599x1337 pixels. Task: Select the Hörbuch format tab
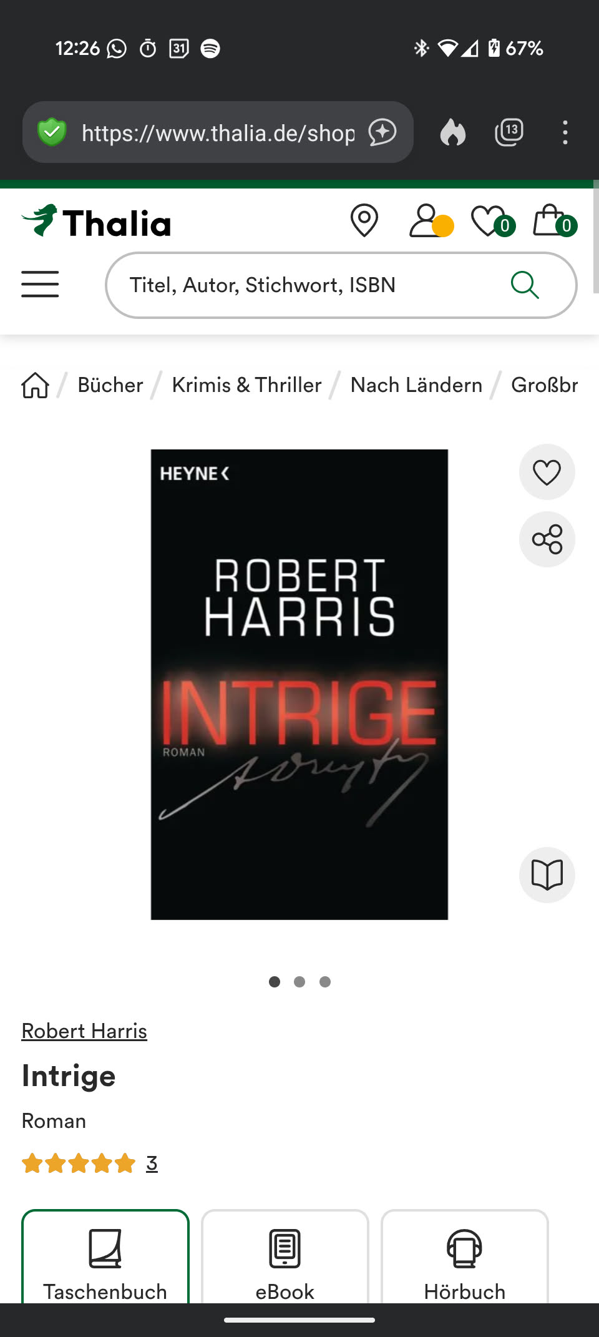465,1256
